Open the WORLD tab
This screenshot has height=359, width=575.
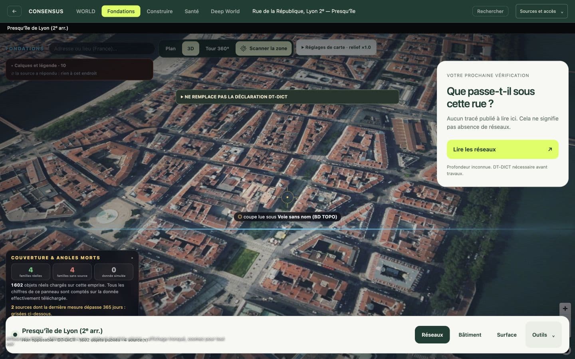coord(86,11)
